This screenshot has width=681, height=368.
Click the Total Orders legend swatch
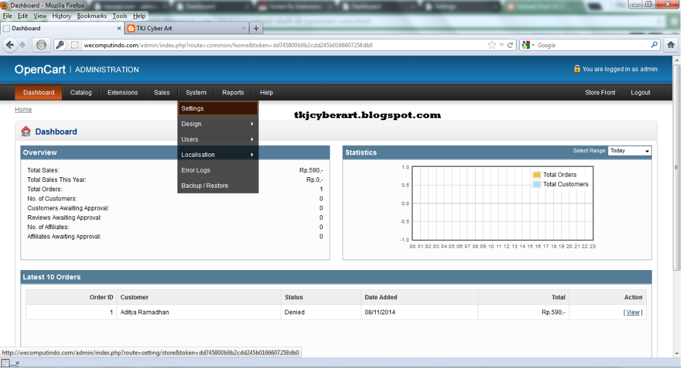tap(536, 174)
